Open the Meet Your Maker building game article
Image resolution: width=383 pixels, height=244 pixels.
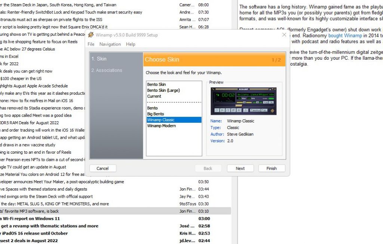tap(115, 182)
